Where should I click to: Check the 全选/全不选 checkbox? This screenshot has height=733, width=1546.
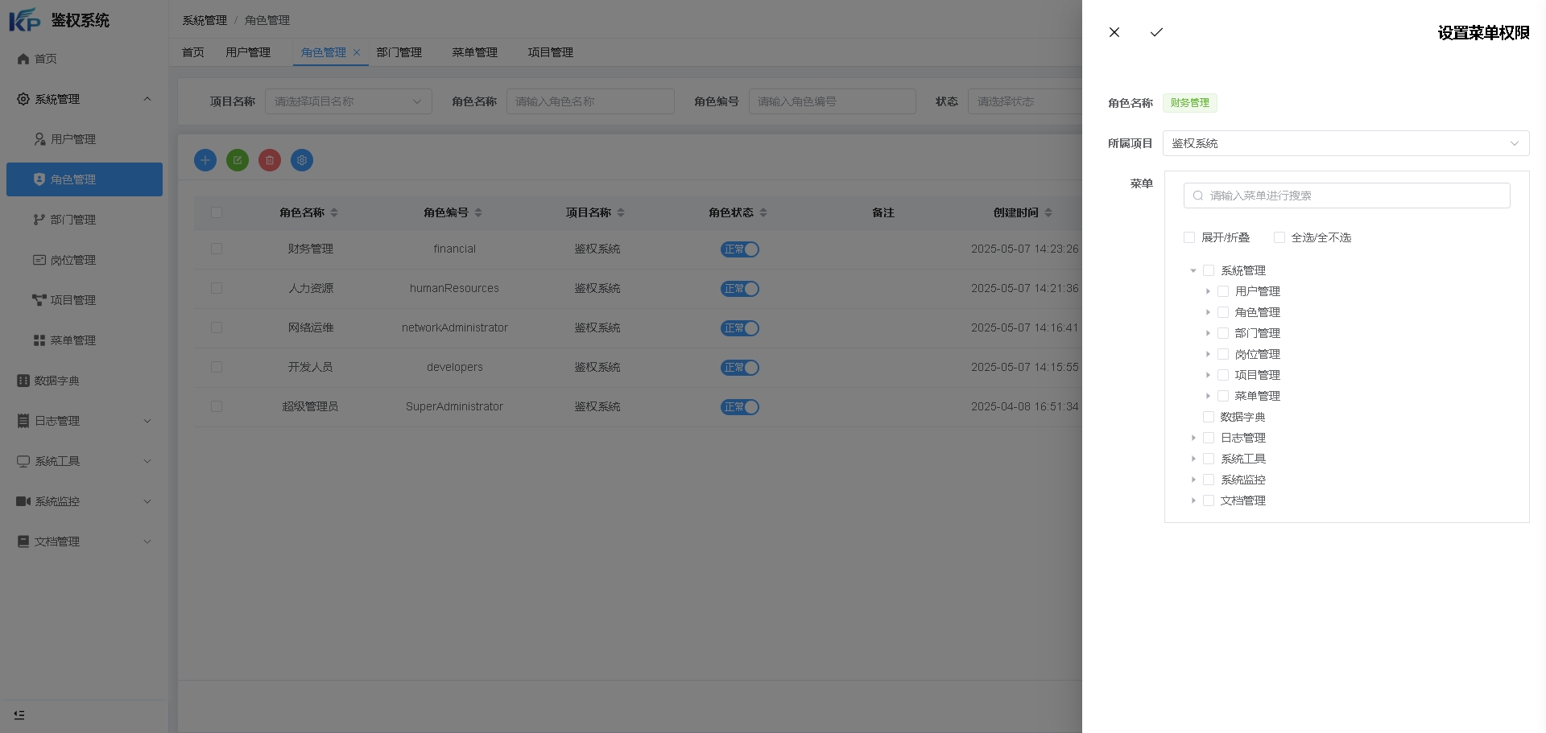point(1279,237)
